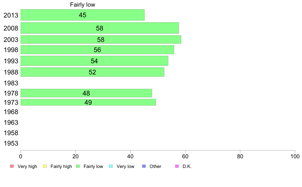Click the blue Other legend swatch
Viewport: 302px width, 187px height.
(x=144, y=166)
